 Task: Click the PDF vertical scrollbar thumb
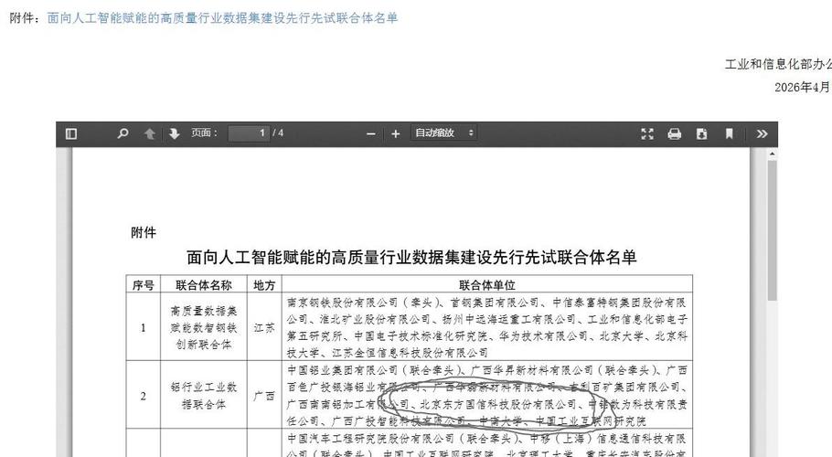(x=772, y=230)
